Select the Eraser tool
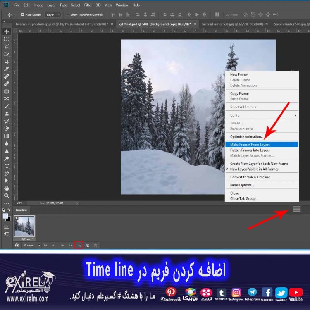 (7, 129)
